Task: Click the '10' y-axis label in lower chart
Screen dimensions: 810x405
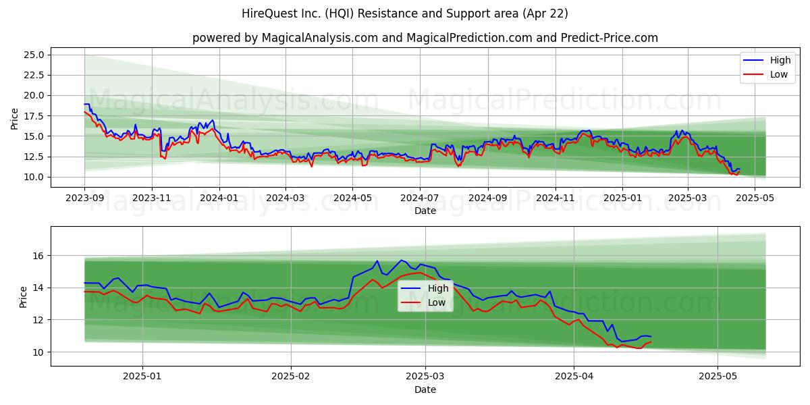Action: click(x=40, y=352)
